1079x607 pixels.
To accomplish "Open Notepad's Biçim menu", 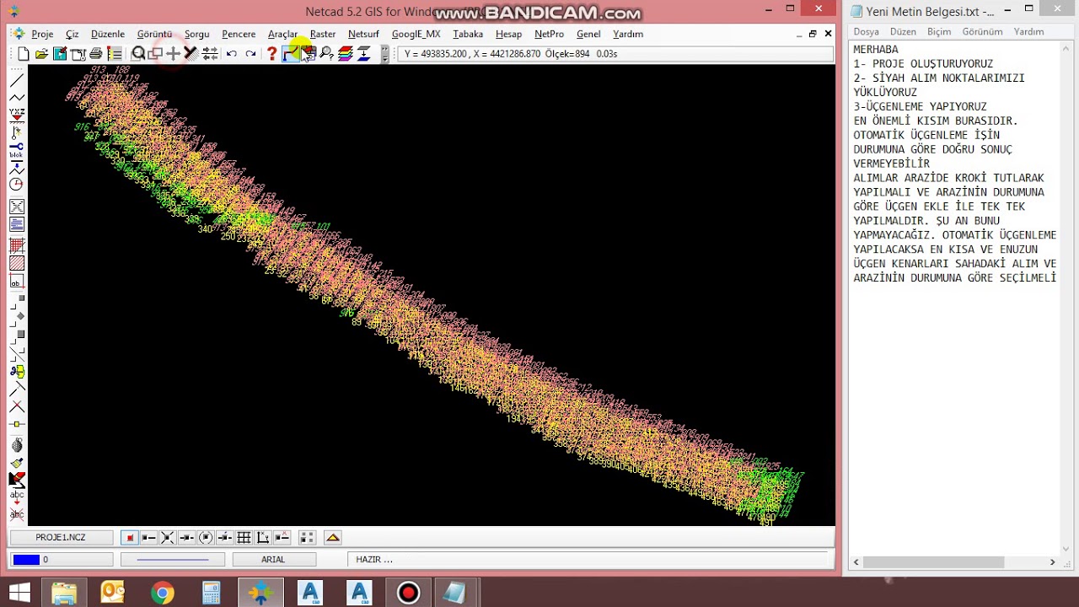I will point(939,31).
